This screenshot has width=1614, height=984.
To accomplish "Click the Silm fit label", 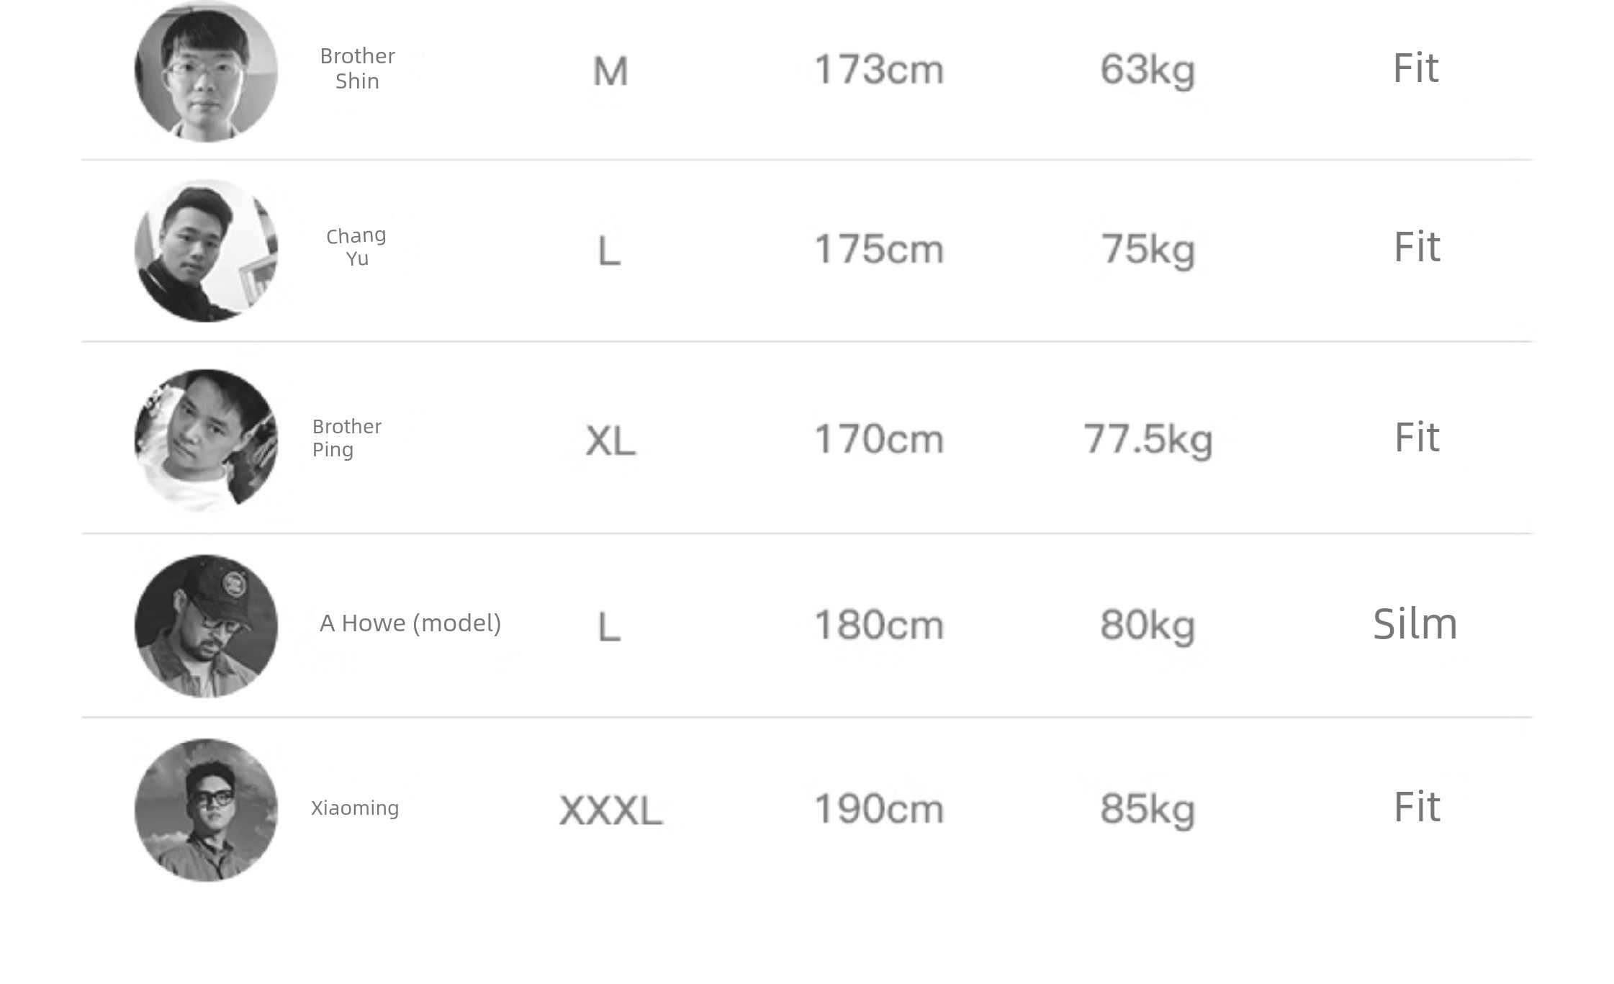I will coord(1415,624).
